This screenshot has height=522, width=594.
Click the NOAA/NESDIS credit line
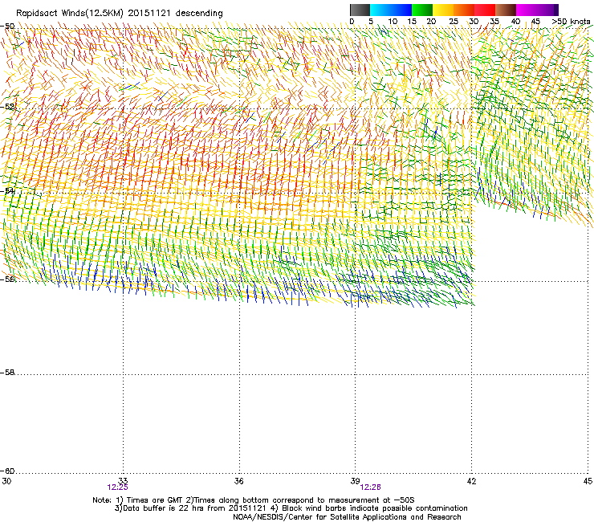pyautogui.click(x=347, y=517)
